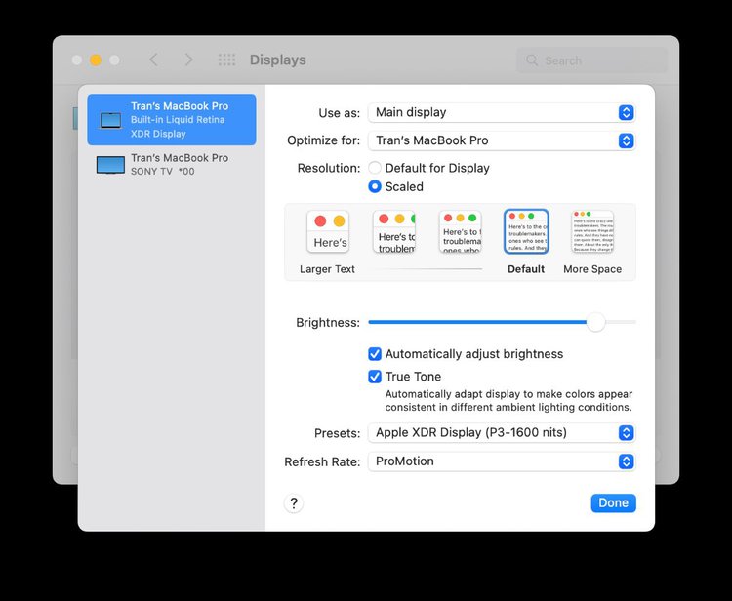Select the SONY TV *00 display
This screenshot has width=732, height=601.
tap(172, 165)
